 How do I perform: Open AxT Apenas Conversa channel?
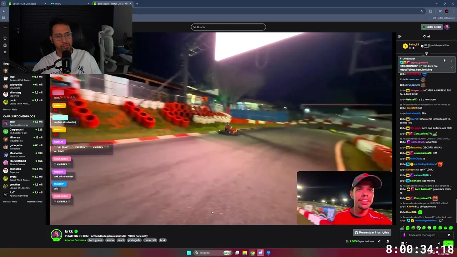coord(23,194)
